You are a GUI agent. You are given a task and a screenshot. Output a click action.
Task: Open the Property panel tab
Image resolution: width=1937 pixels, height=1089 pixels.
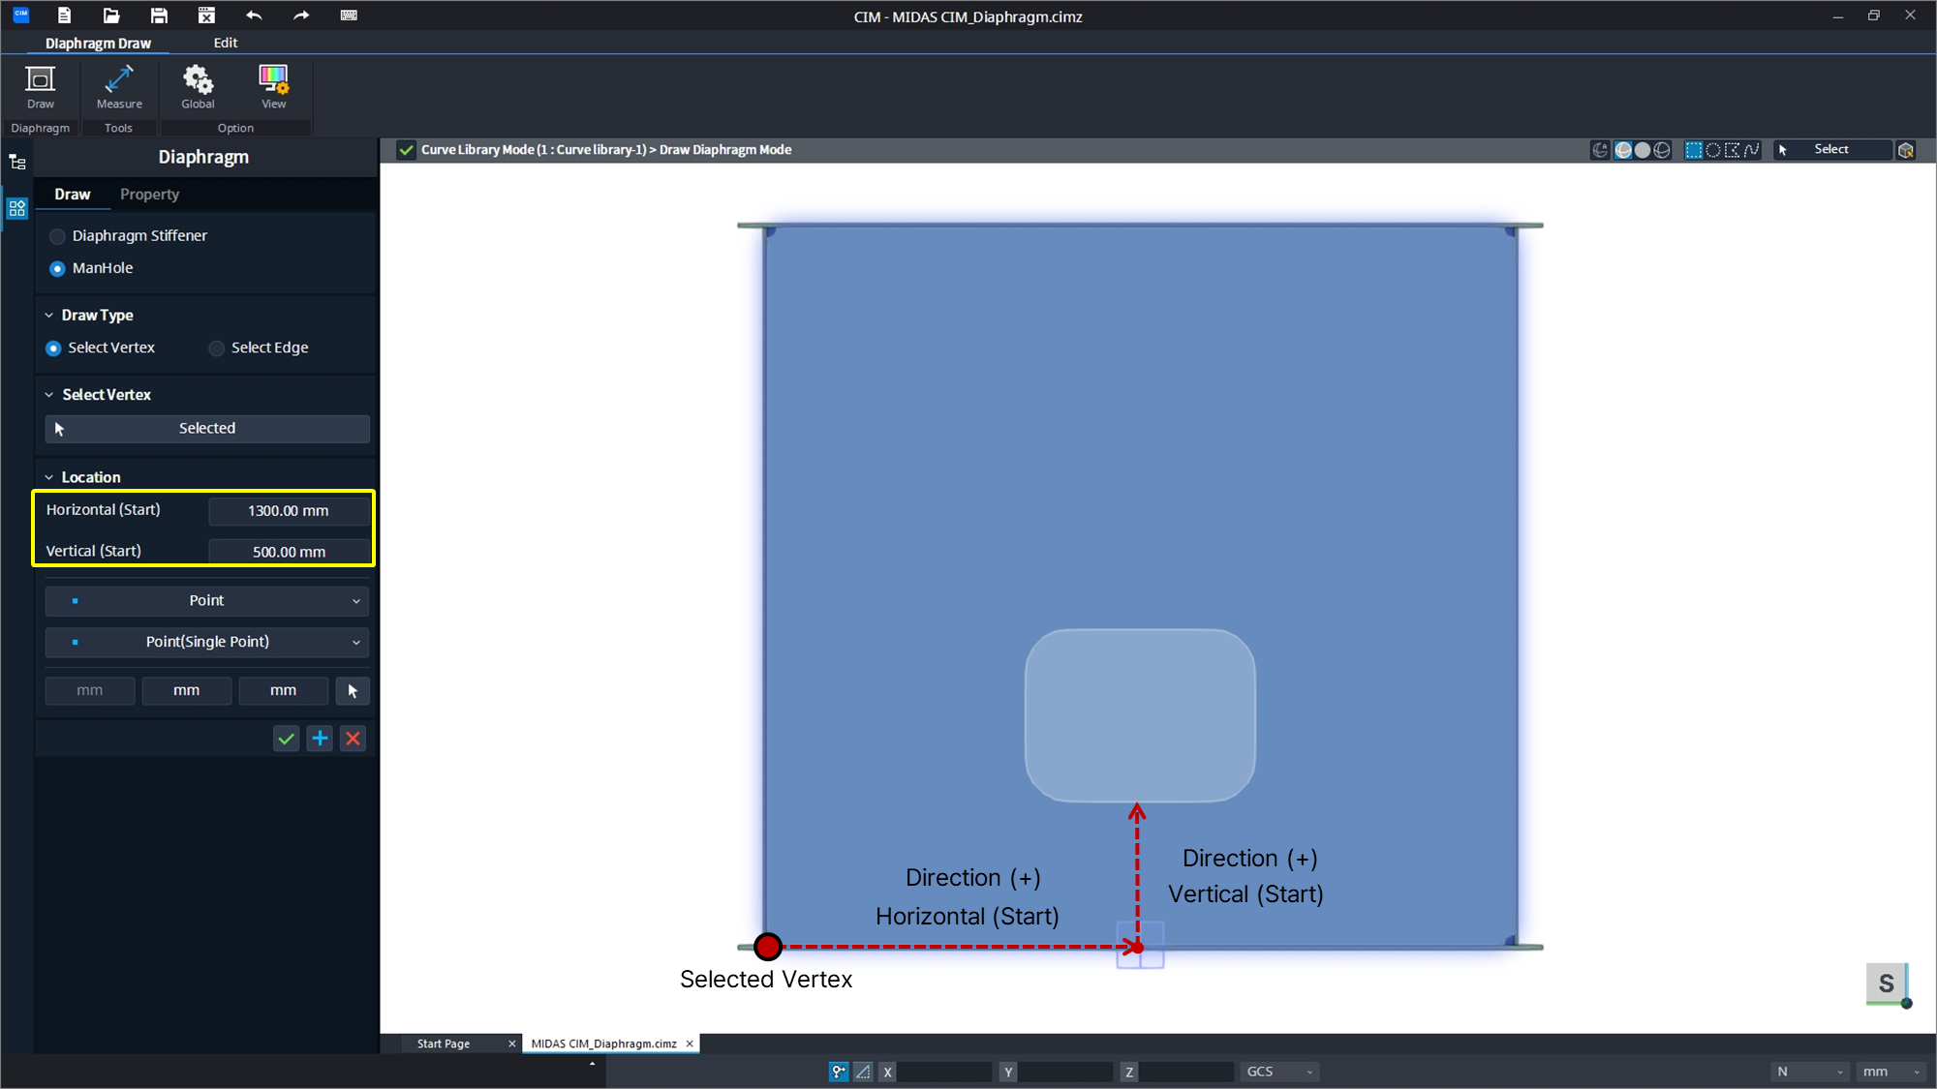pos(150,195)
